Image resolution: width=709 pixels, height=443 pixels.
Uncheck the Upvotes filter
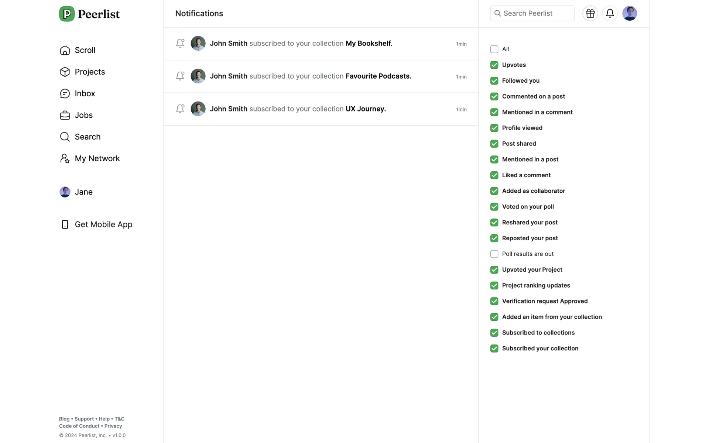click(x=494, y=65)
